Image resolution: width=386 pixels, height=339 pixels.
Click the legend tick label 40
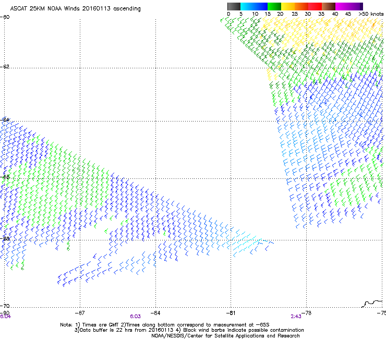[x=335, y=14]
